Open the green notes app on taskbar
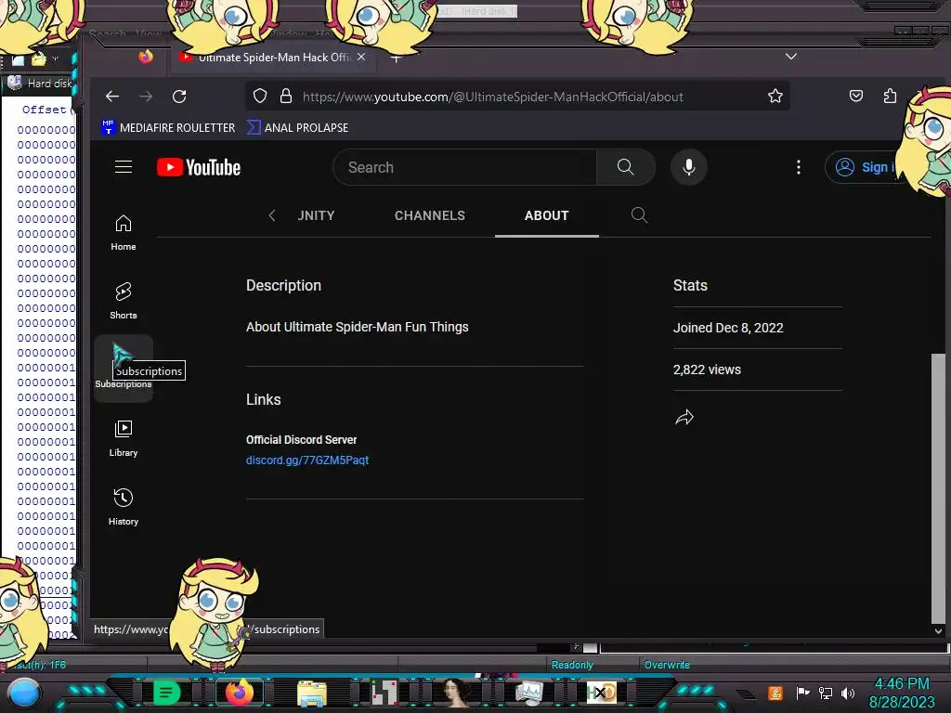 pos(166,693)
